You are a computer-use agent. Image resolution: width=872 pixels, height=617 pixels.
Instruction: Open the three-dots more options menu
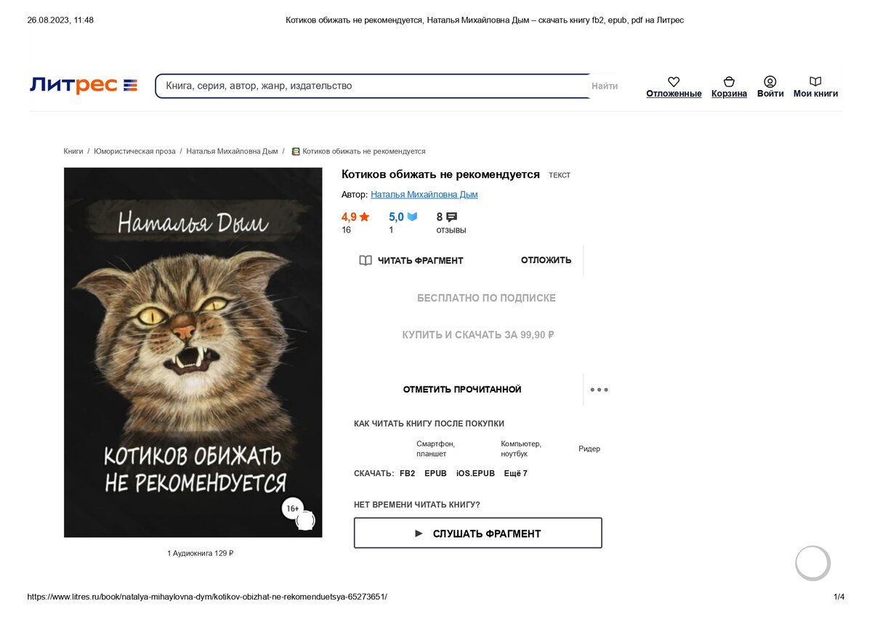tap(599, 390)
